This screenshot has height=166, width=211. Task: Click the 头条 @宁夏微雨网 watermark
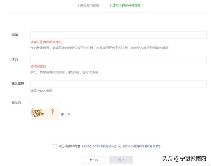184,159
